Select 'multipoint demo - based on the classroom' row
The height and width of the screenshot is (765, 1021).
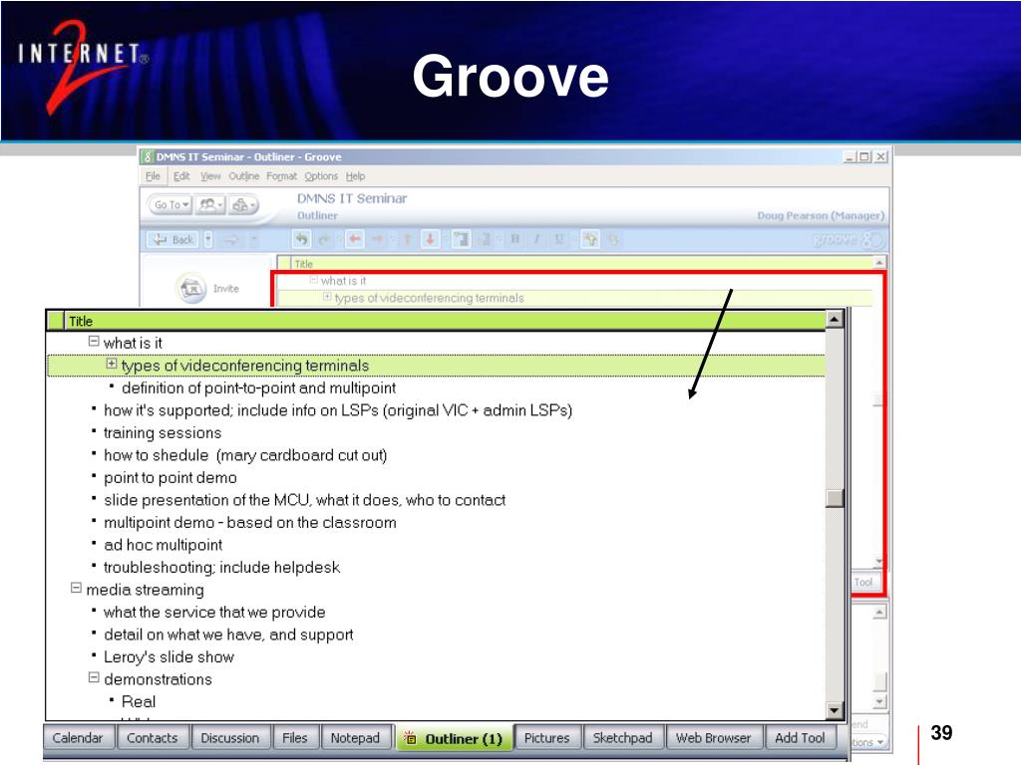437,523
